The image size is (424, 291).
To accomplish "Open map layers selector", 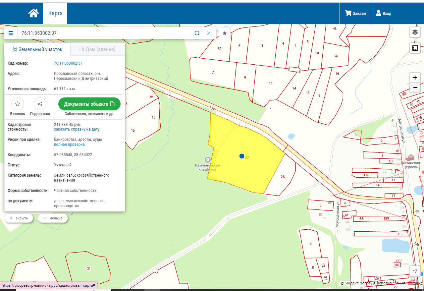I will point(415,32).
